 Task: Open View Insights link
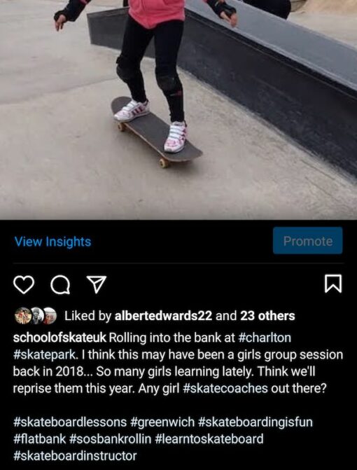[52, 242]
